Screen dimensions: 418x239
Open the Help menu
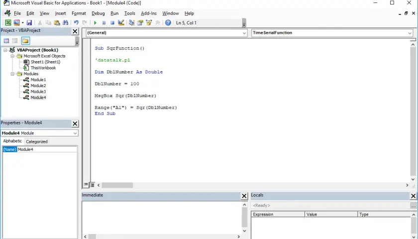(x=189, y=13)
